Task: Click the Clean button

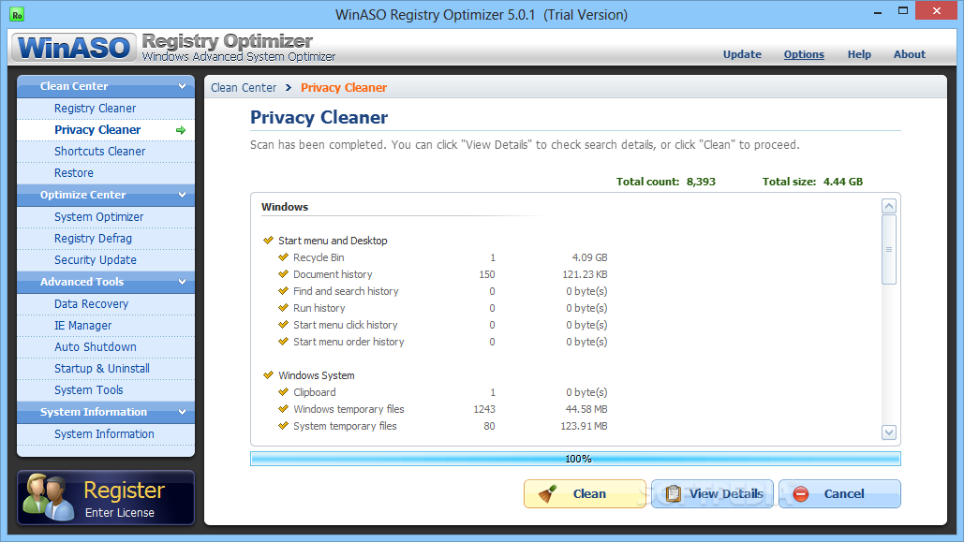Action: point(585,493)
